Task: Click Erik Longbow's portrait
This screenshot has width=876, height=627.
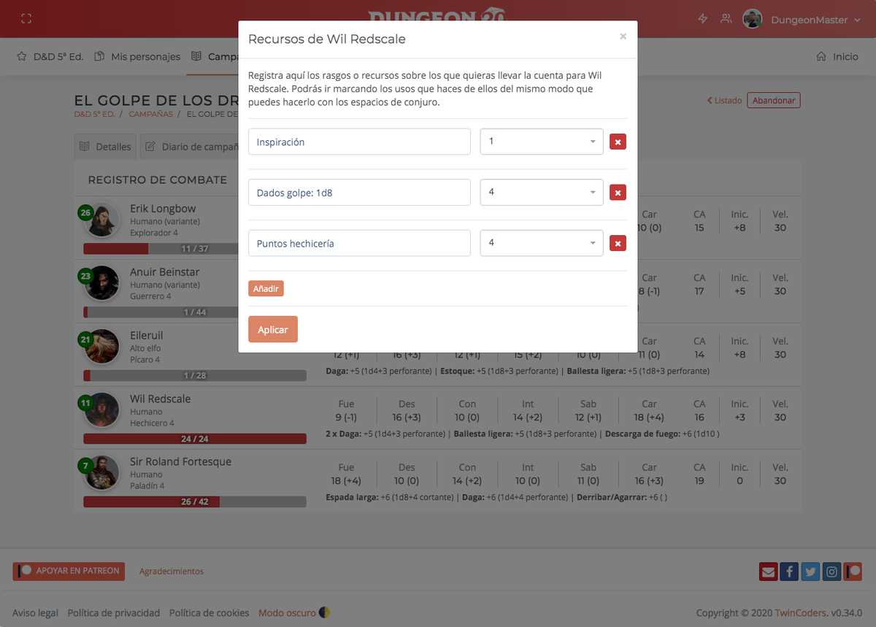Action: (x=102, y=220)
